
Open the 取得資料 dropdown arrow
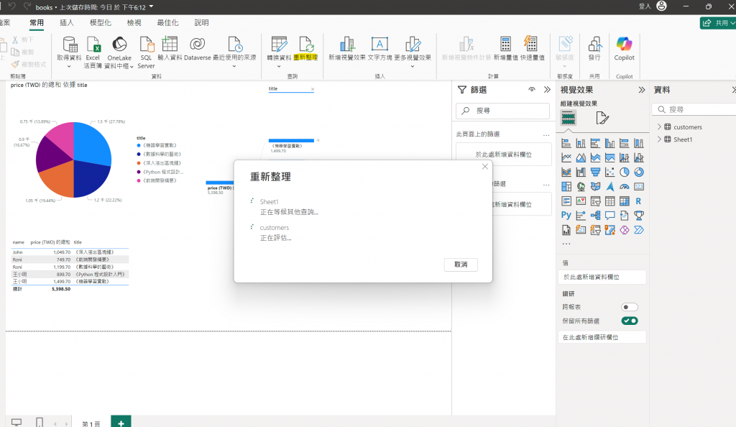coord(69,66)
